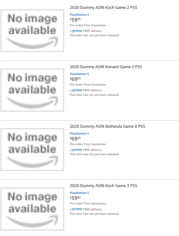The width and height of the screenshot is (179, 236).
Task: Open the Konami Game 2 PS5 product title
Action: (x=106, y=67)
